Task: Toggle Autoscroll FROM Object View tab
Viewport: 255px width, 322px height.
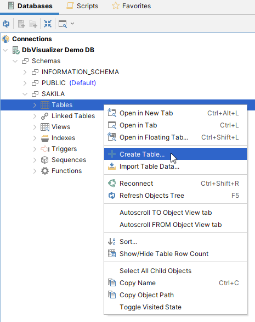Action: tap(175, 225)
